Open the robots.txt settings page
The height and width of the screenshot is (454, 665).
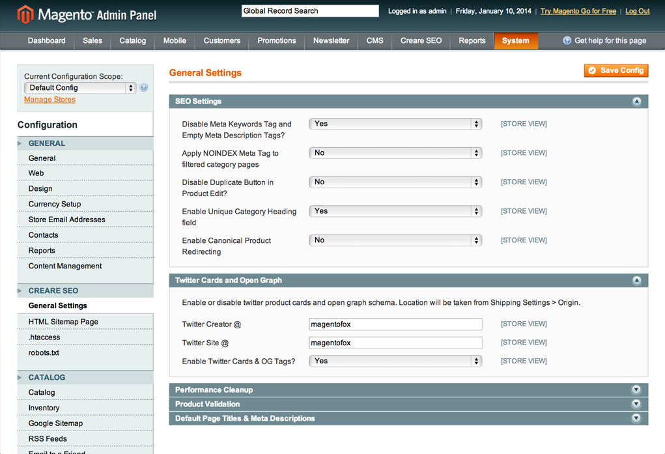pyautogui.click(x=44, y=352)
